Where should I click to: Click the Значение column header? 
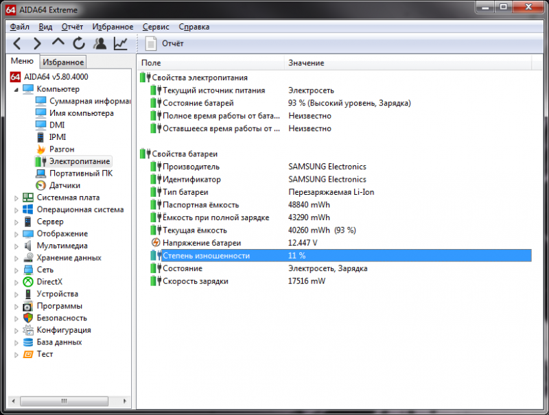pyautogui.click(x=306, y=63)
